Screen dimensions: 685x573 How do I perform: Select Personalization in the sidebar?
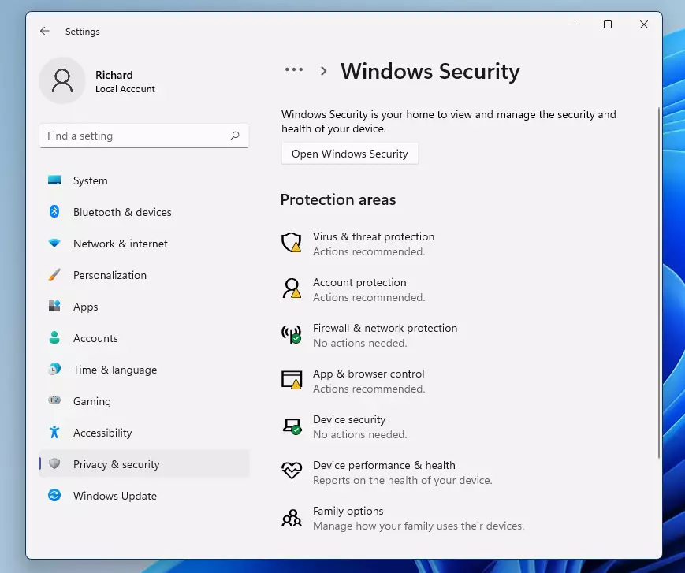pyautogui.click(x=144, y=275)
